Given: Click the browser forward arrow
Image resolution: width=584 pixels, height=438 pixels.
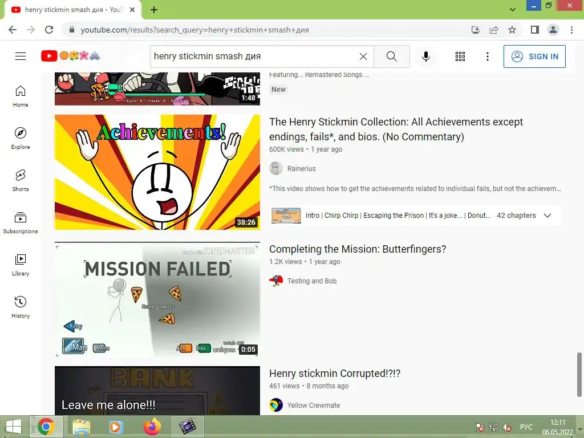Looking at the screenshot, I should (31, 30).
